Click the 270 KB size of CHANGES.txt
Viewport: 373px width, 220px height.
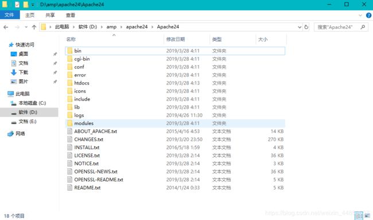point(275,139)
